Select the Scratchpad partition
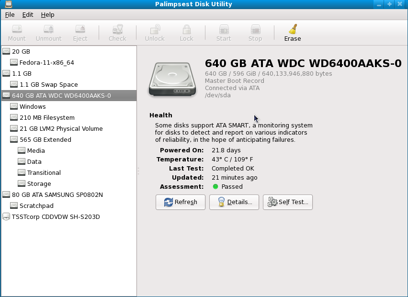The image size is (408, 297). tap(69, 206)
